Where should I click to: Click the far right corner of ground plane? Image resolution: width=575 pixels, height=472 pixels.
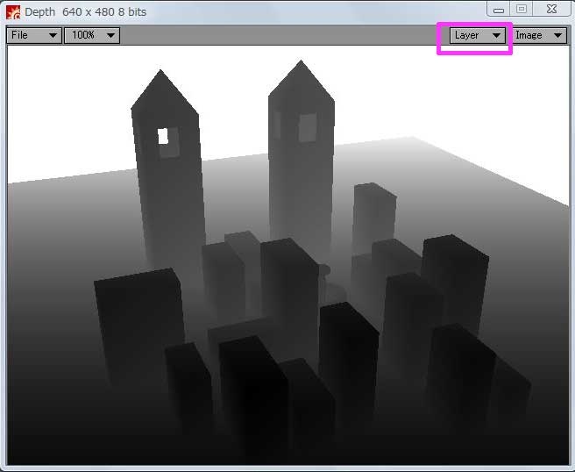pos(561,200)
